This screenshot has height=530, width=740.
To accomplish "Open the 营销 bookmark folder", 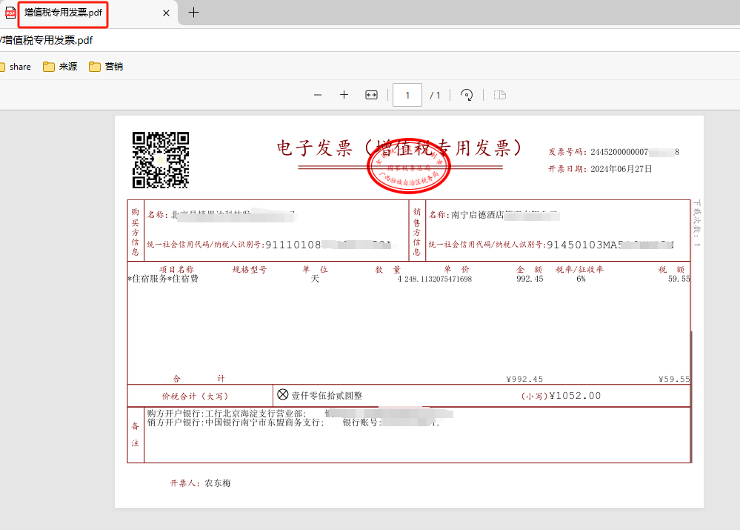I will [106, 67].
